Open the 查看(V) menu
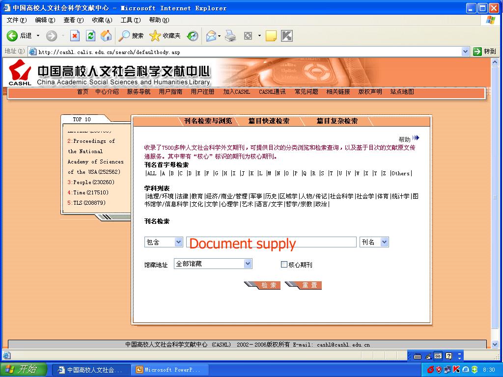The width and height of the screenshot is (503, 377). [74, 20]
